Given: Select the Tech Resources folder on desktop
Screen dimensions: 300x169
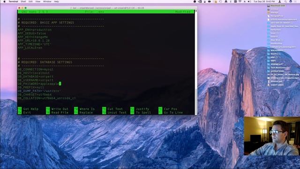Looking at the screenshot, I should 278,68.
